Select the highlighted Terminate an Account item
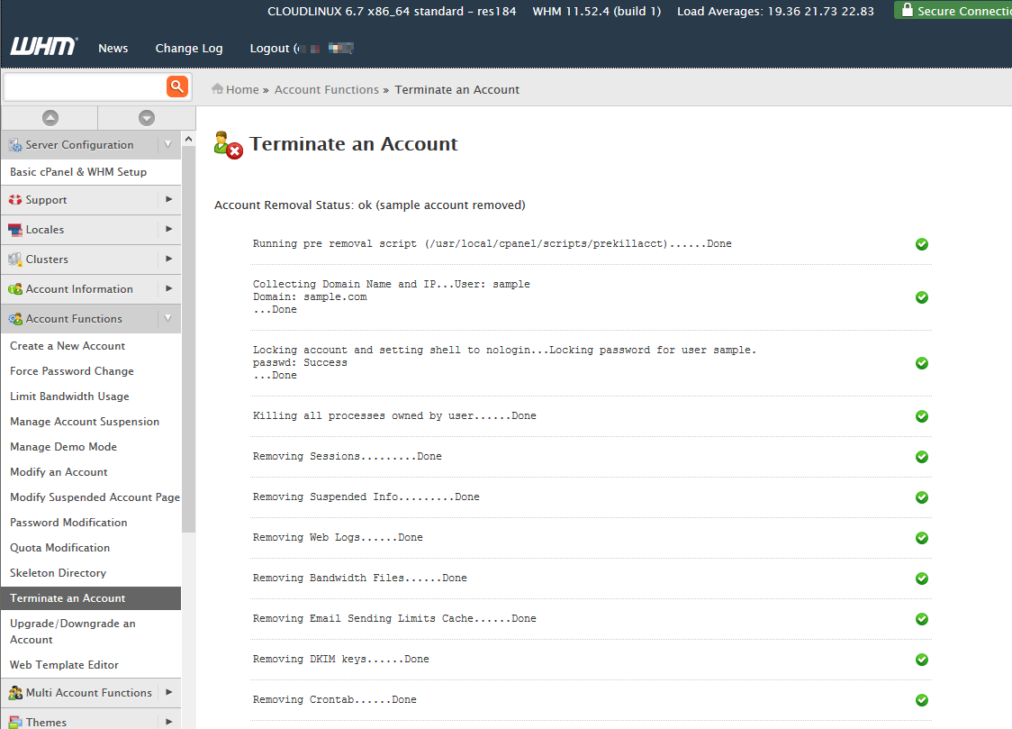Screen dimensions: 1012x729 coord(91,598)
